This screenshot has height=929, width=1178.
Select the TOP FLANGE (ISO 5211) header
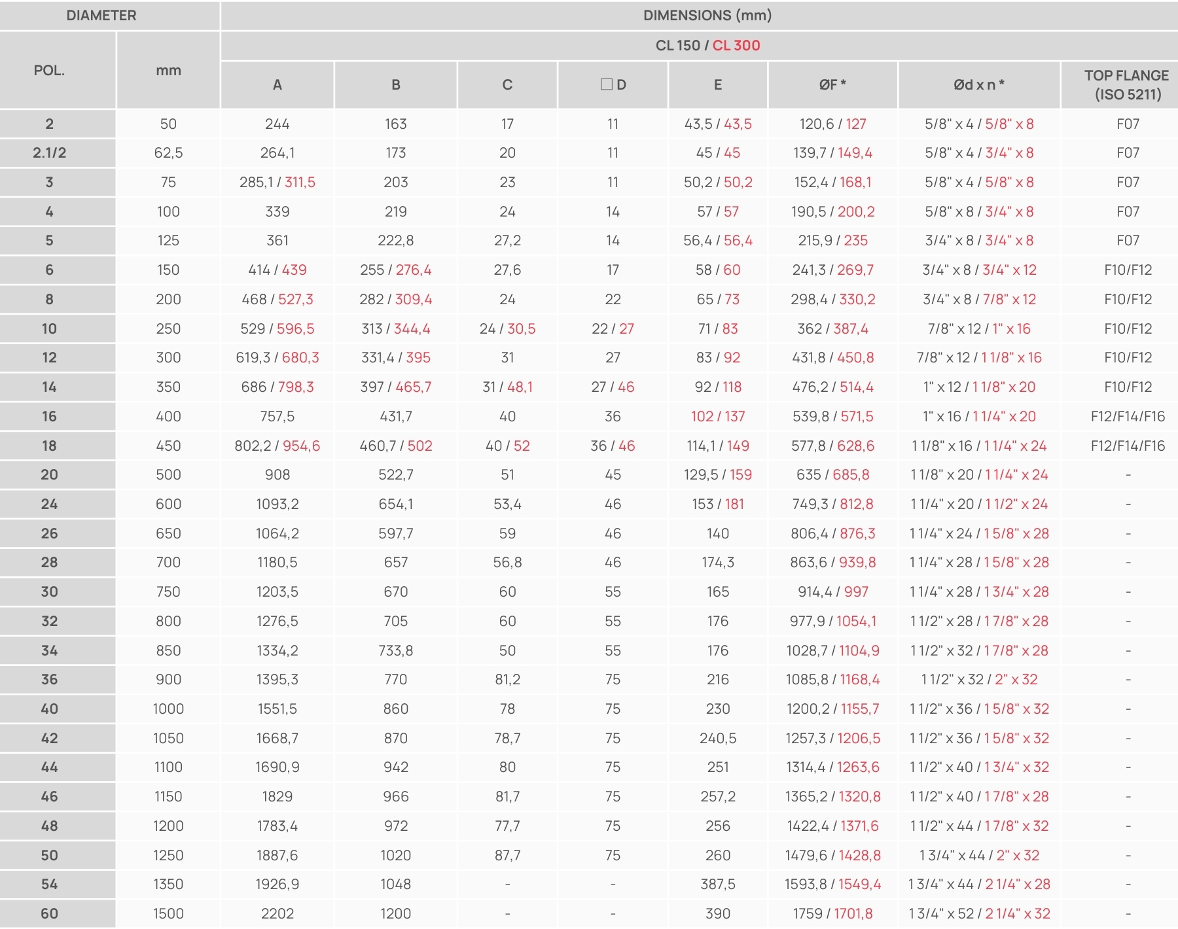pyautogui.click(x=1127, y=85)
